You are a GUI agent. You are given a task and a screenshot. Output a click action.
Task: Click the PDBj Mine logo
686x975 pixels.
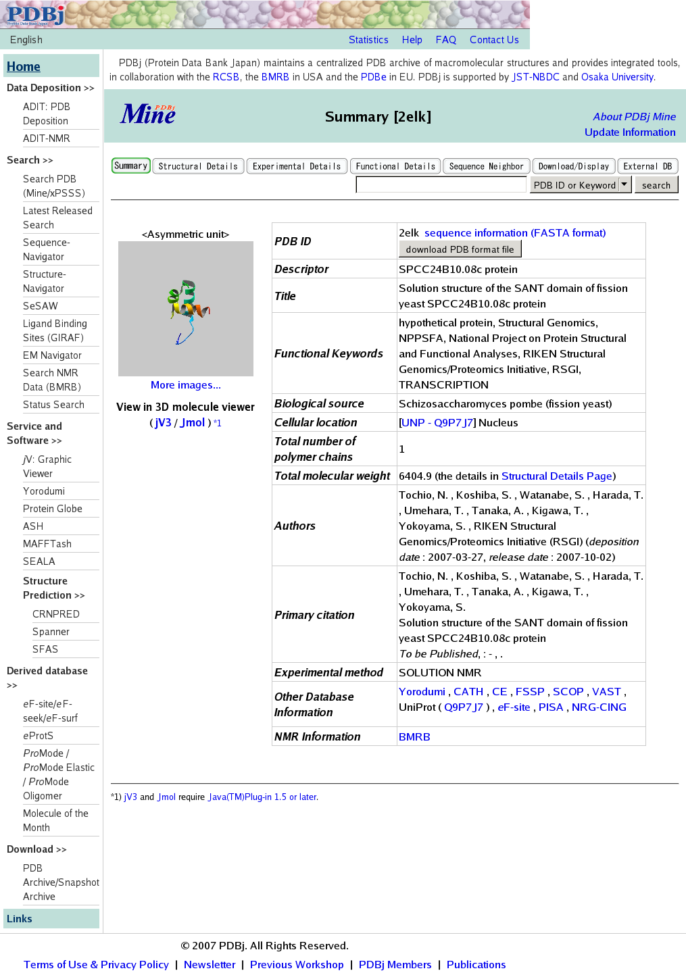coord(148,114)
